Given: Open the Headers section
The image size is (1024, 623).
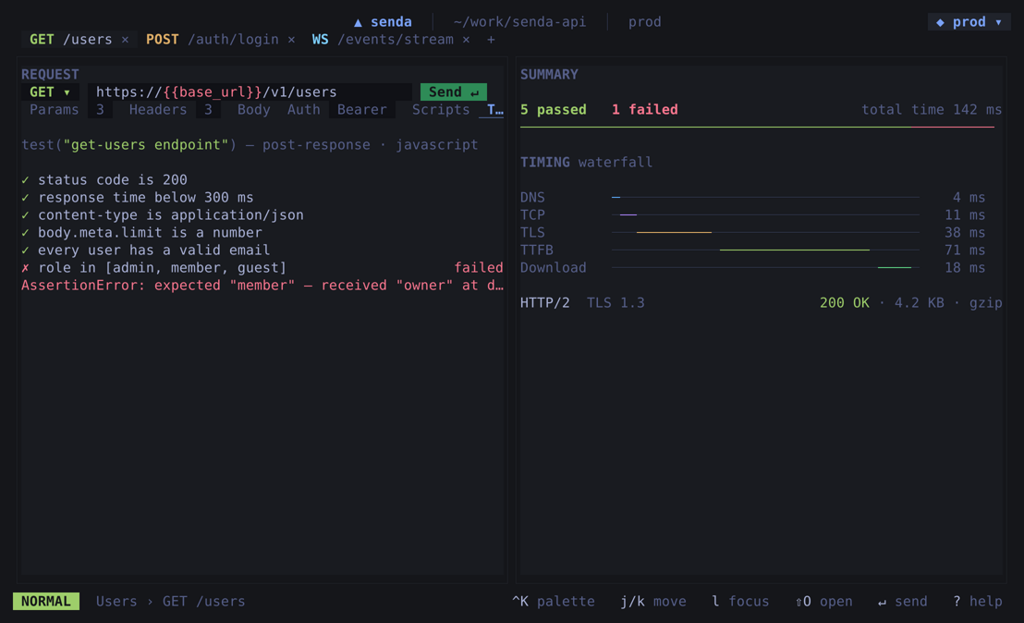Looking at the screenshot, I should 158,110.
